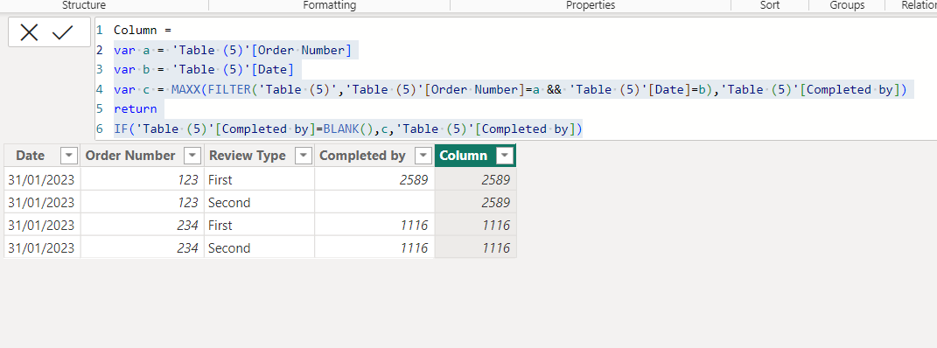Select Order Number 123 in the First row
This screenshot has width=937, height=348.
coord(143,179)
